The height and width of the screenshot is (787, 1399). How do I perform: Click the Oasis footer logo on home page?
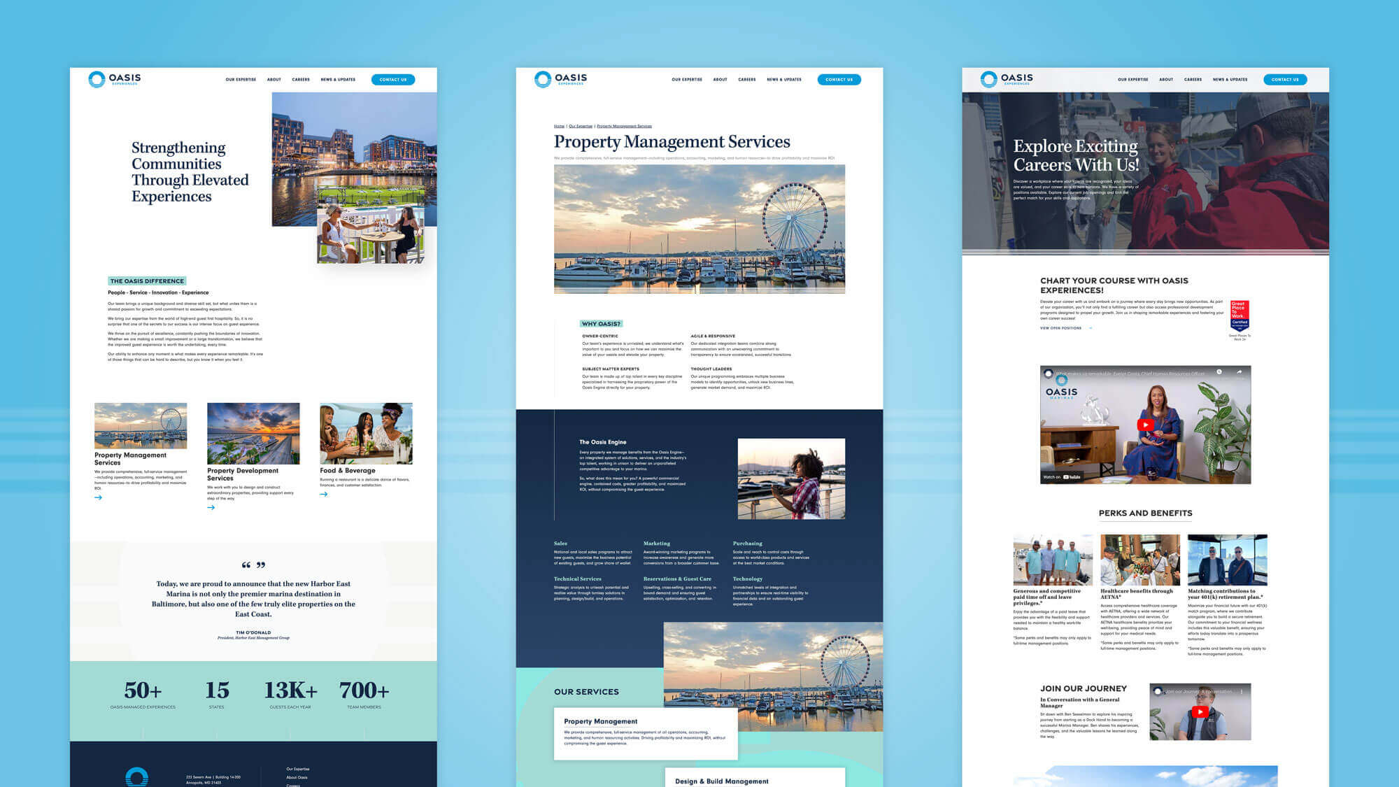coord(136,777)
